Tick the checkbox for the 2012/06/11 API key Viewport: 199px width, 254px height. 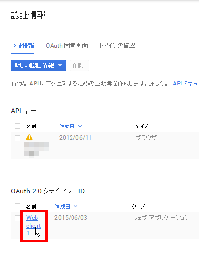[x=18, y=138]
